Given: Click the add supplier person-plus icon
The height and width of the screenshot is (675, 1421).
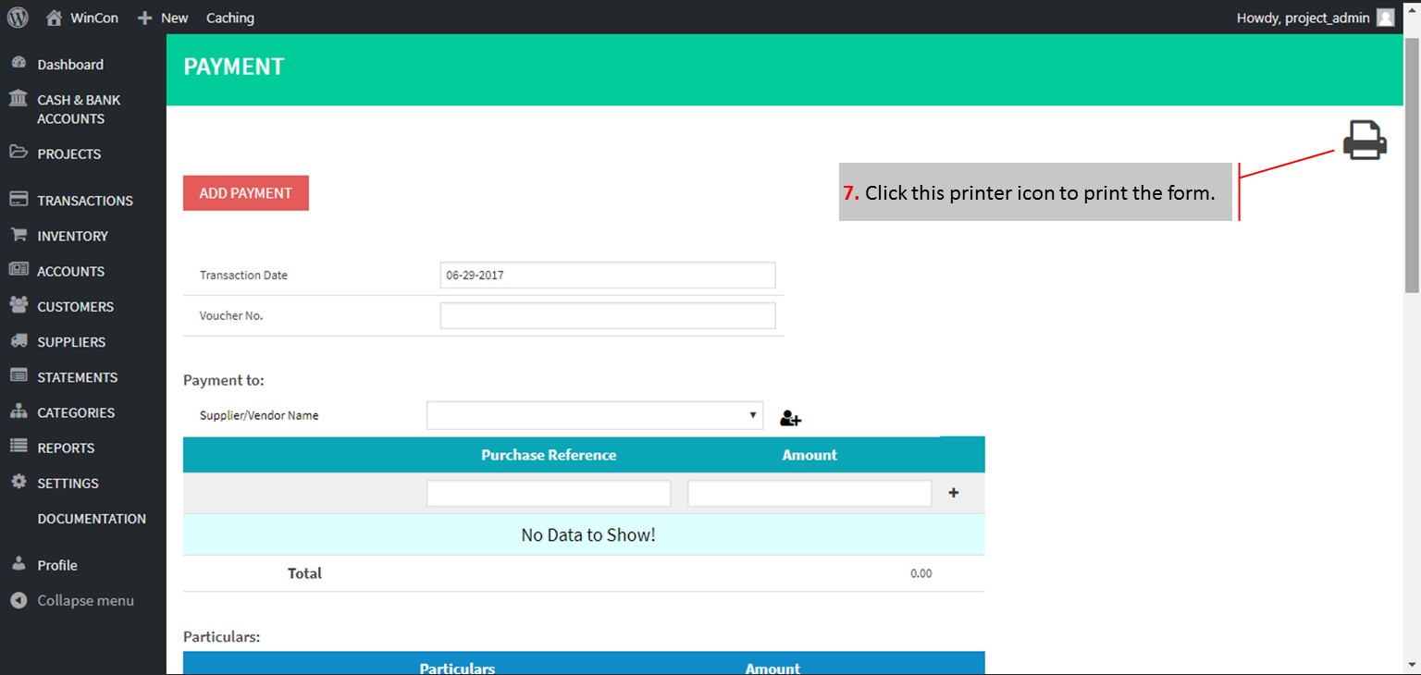Looking at the screenshot, I should click(790, 419).
